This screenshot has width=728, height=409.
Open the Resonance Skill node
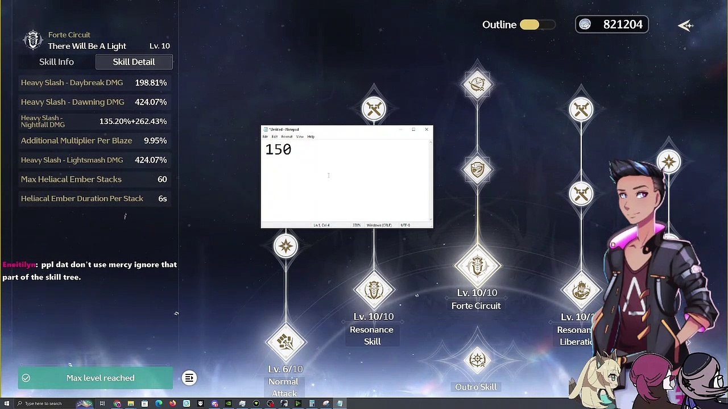click(x=373, y=291)
